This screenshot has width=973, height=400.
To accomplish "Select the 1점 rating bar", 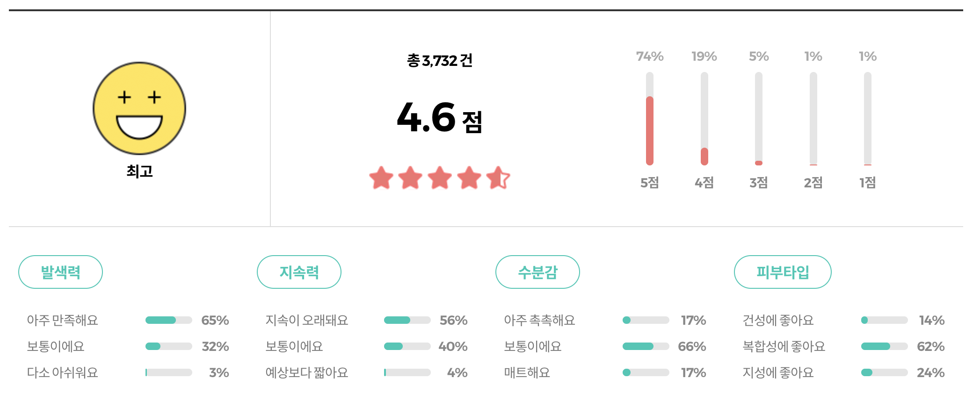I will tap(868, 119).
